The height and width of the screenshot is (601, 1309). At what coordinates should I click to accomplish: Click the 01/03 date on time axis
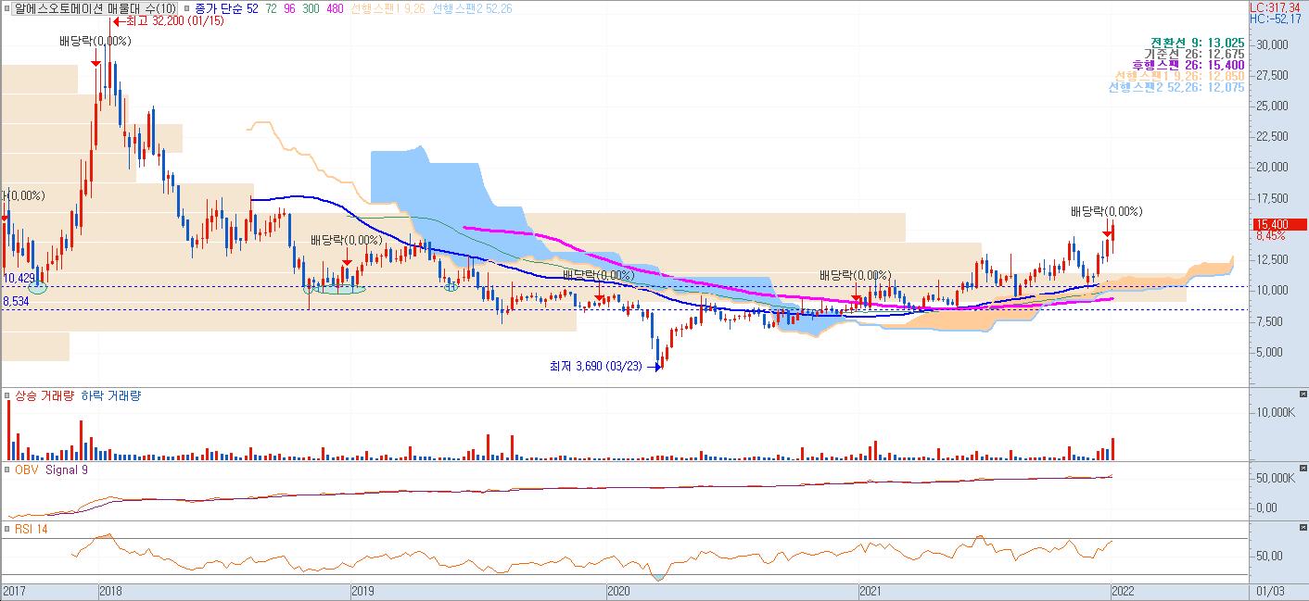tap(1271, 590)
